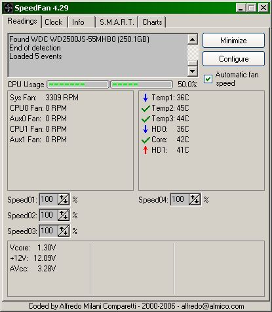
Task: Close the SpeedFan window
Action: coord(263,8)
